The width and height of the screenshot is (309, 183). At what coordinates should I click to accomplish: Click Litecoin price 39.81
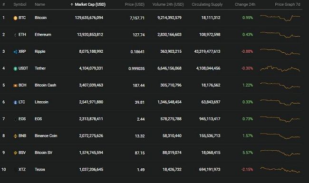coord(139,103)
